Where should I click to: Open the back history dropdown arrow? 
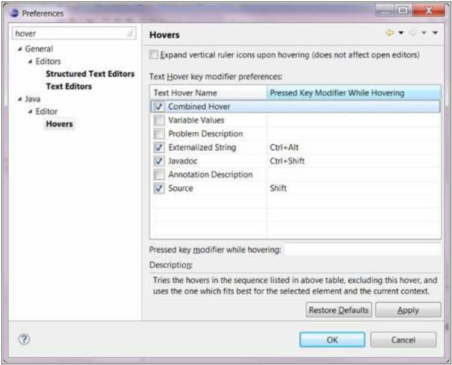click(x=400, y=34)
